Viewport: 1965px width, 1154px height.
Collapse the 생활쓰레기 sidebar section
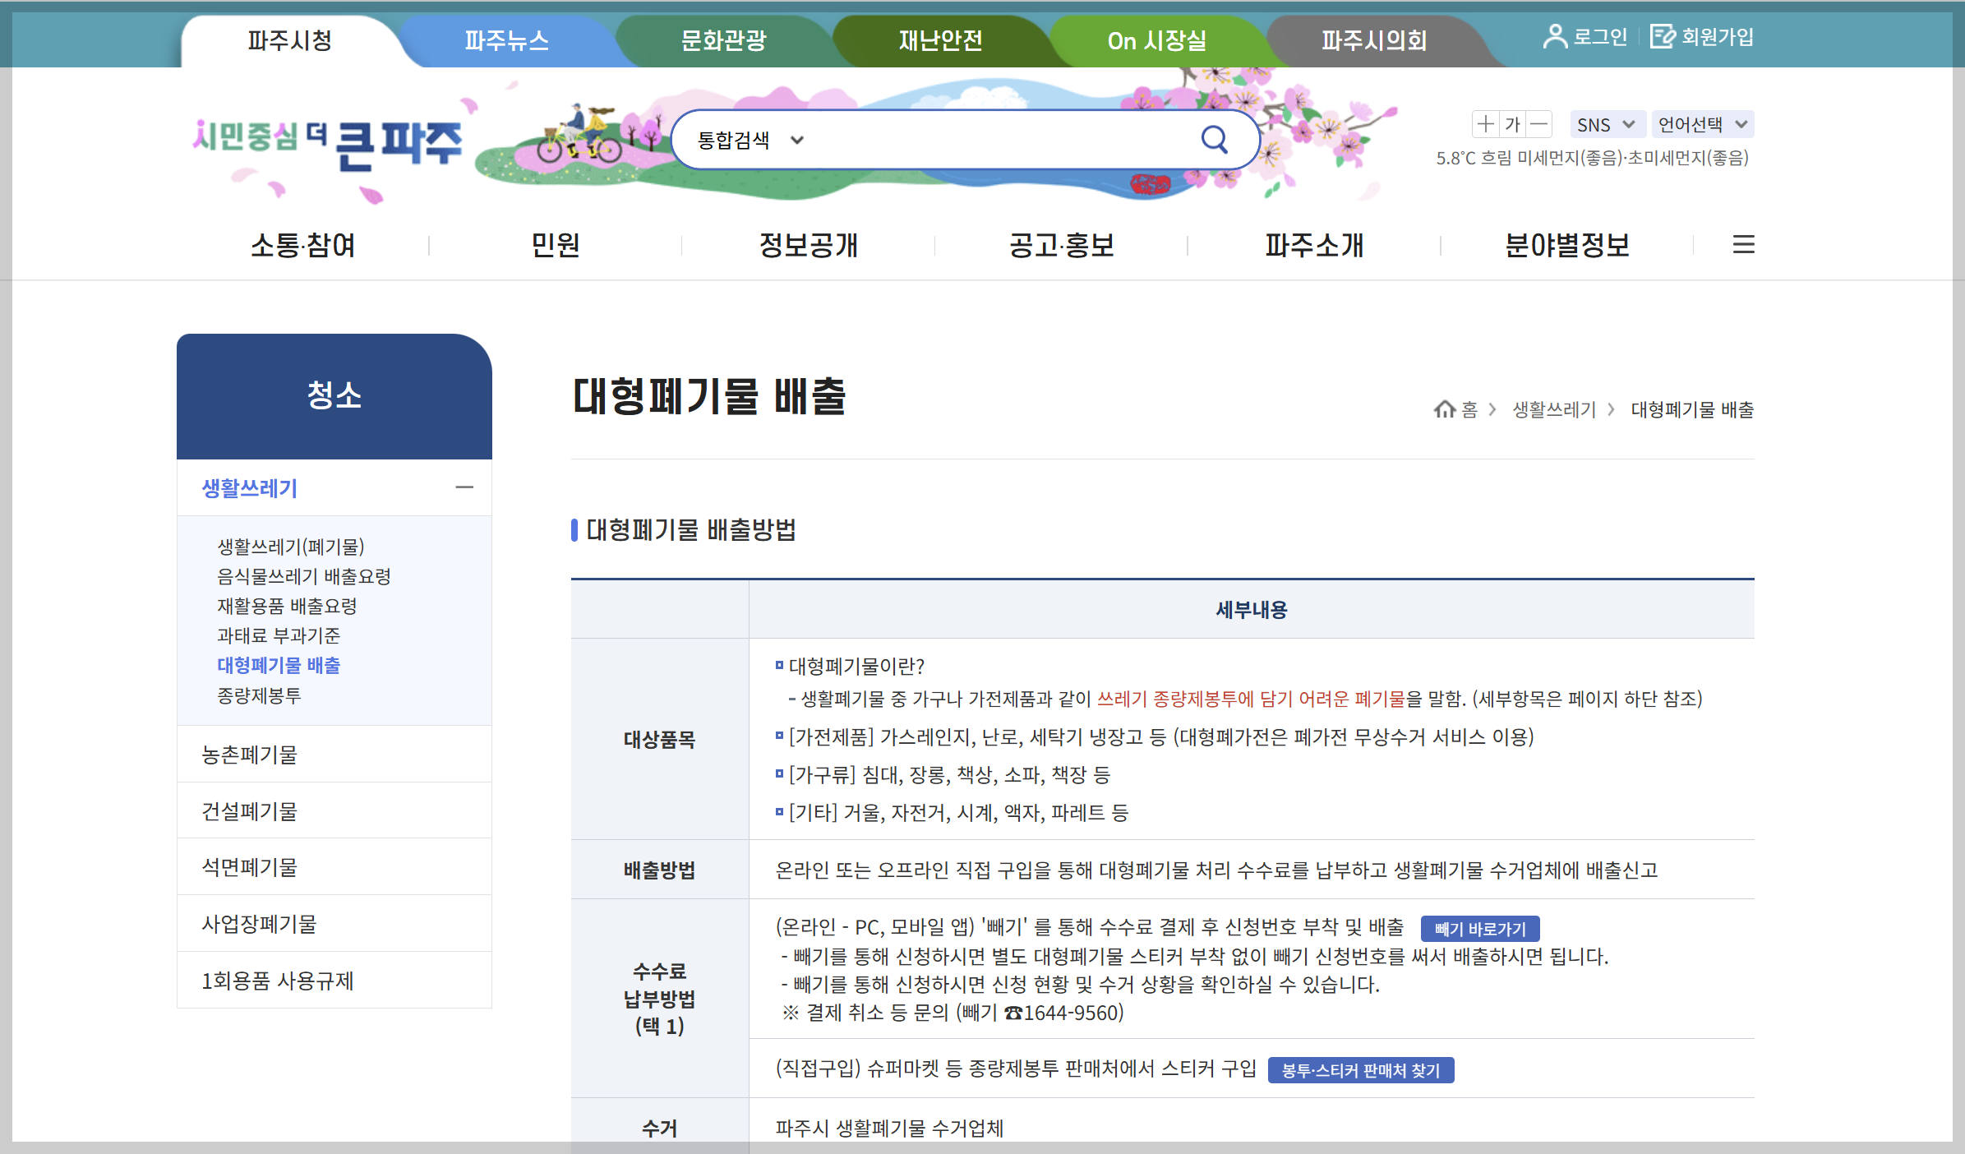(x=466, y=487)
